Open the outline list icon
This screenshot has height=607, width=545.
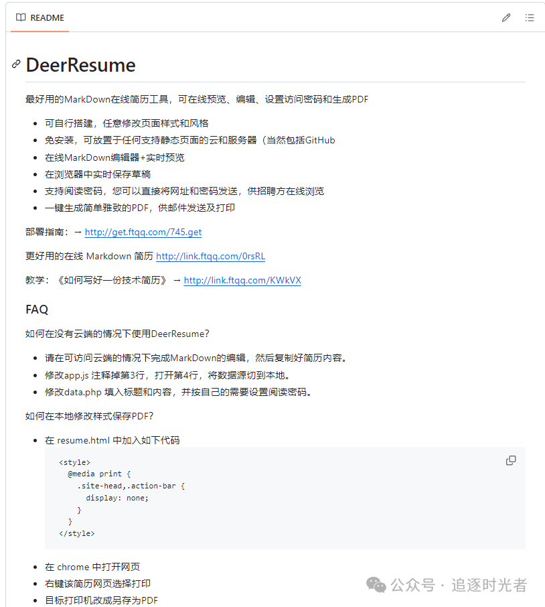[x=530, y=17]
